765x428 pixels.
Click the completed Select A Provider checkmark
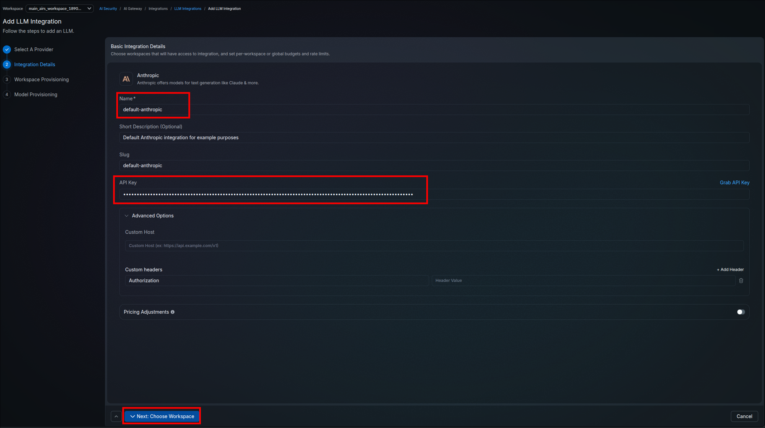click(x=7, y=49)
